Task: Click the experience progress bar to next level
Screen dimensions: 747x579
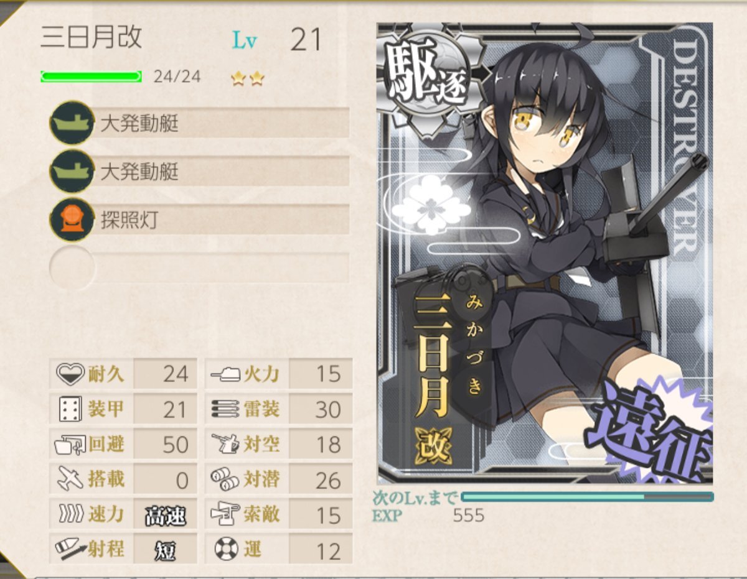Action: pos(587,497)
